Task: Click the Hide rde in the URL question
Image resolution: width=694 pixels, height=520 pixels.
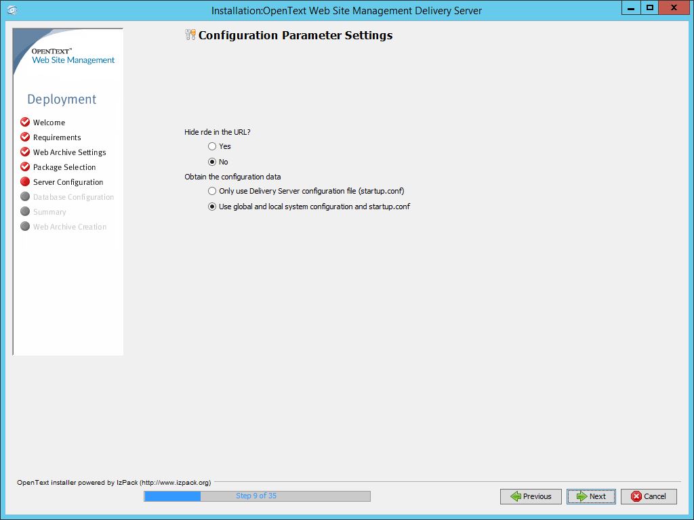Action: point(218,132)
